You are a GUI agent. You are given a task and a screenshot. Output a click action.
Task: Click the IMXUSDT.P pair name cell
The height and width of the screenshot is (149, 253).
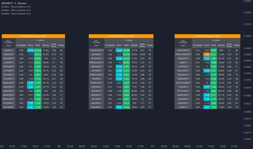[96, 107]
